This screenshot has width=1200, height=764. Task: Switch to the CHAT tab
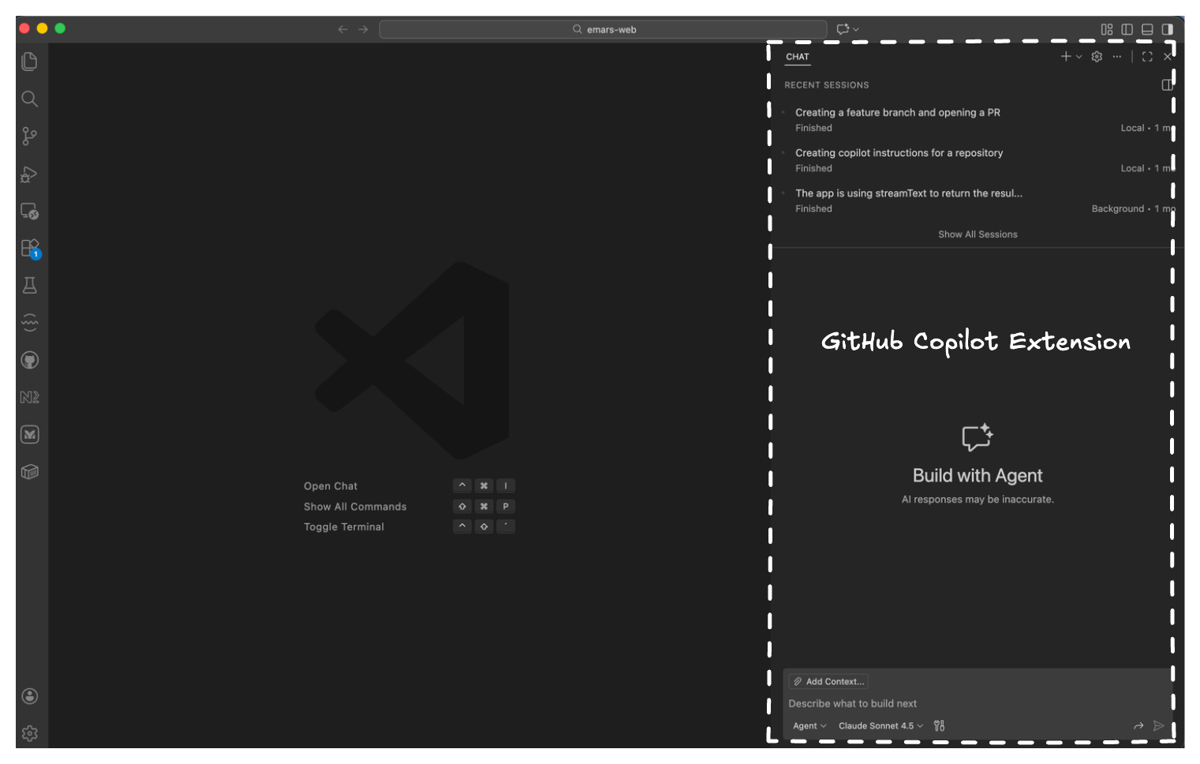(x=797, y=56)
